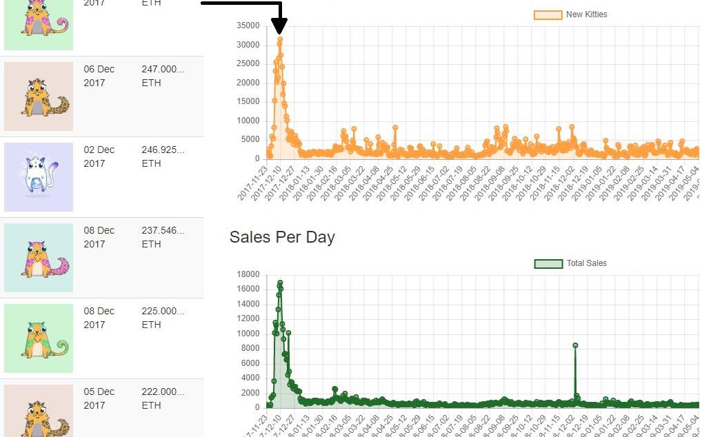Click the 06 Dec 2017 kitty thumbnail
The height and width of the screenshot is (437, 702).
39,96
